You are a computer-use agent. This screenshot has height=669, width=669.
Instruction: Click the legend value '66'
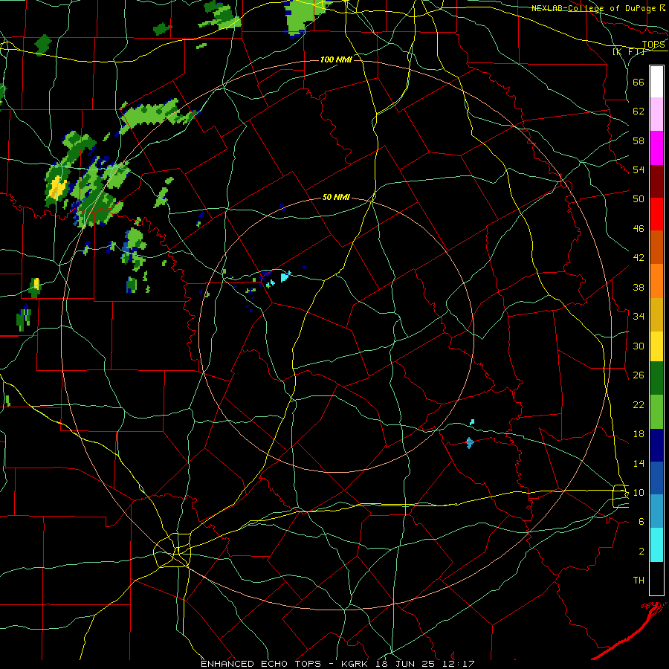coord(639,82)
